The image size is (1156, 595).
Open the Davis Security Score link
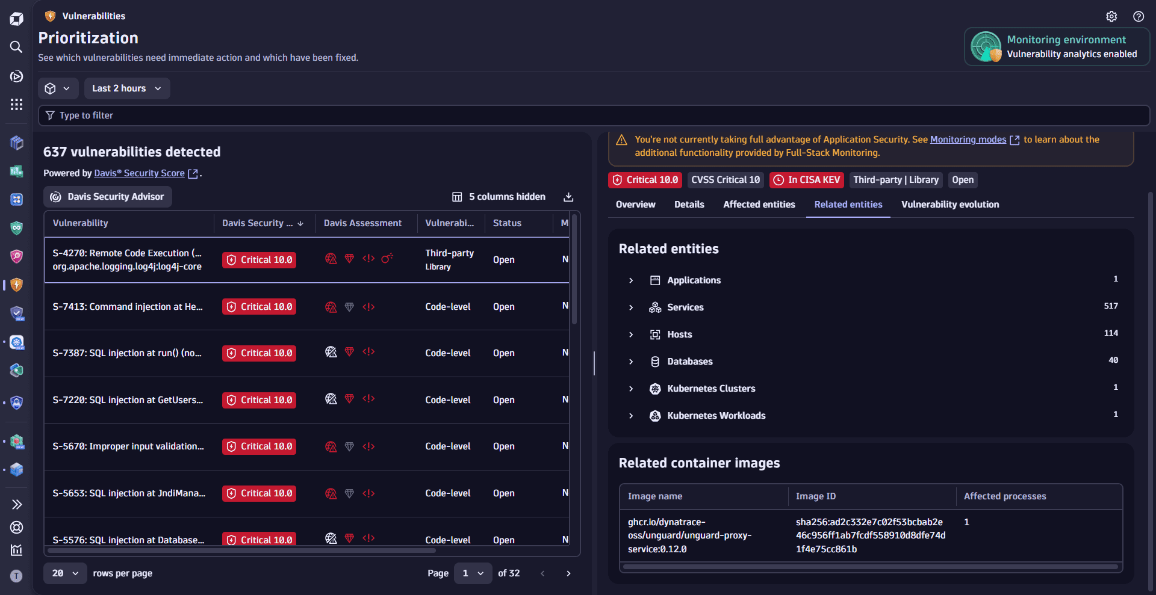pos(139,173)
